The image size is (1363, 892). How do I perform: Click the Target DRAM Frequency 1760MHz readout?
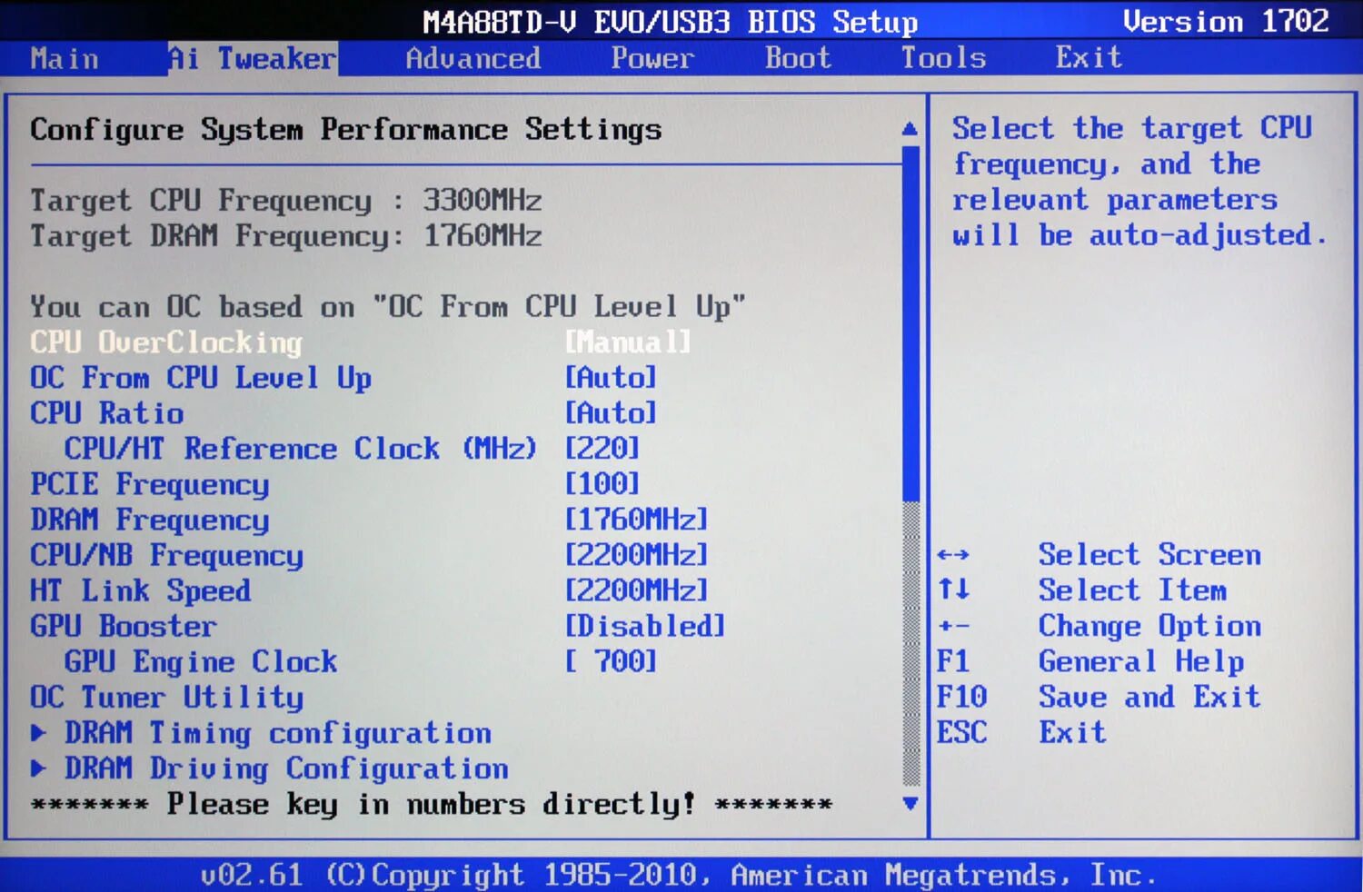point(286,236)
